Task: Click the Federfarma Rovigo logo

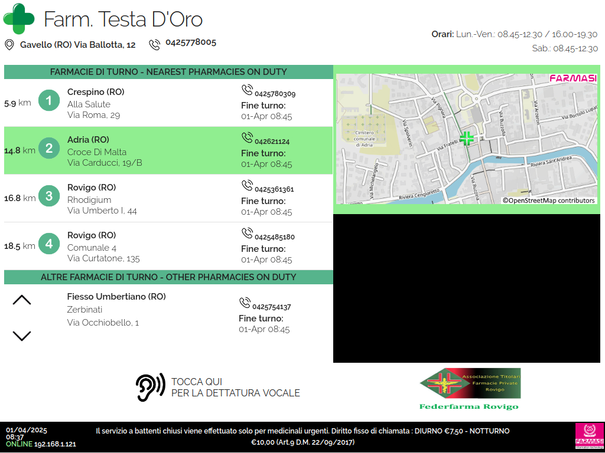Action: 469,389
